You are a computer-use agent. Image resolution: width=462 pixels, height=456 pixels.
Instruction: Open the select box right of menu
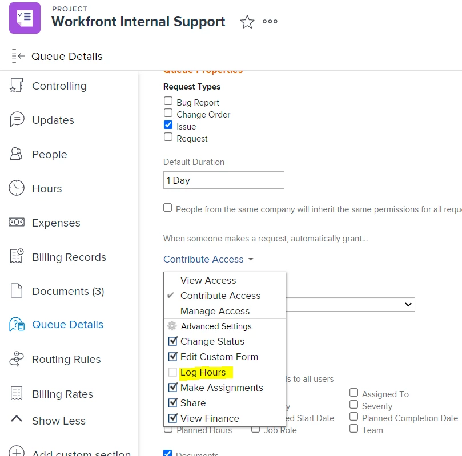pos(350,304)
